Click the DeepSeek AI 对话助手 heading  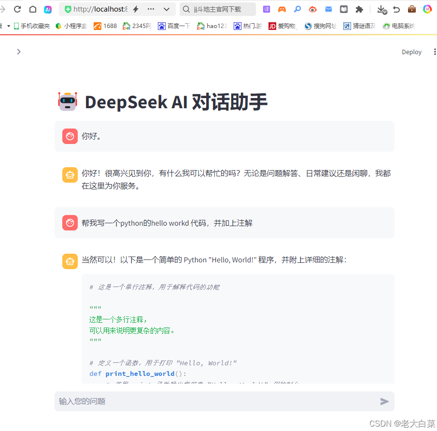(176, 102)
